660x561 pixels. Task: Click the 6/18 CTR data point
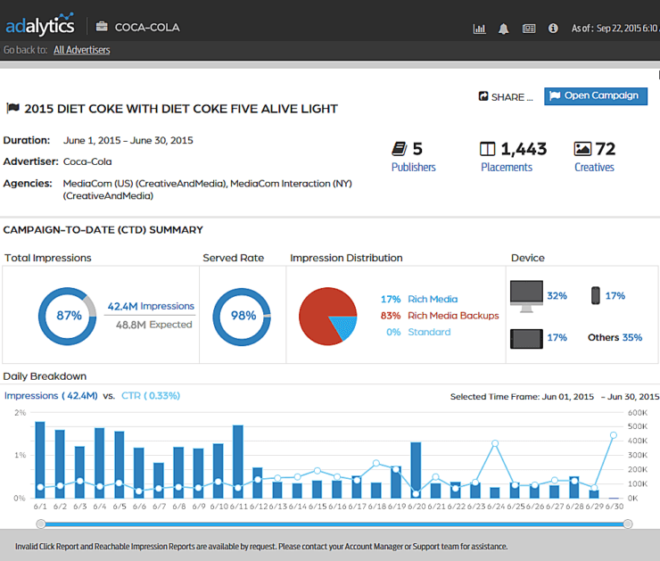point(376,463)
